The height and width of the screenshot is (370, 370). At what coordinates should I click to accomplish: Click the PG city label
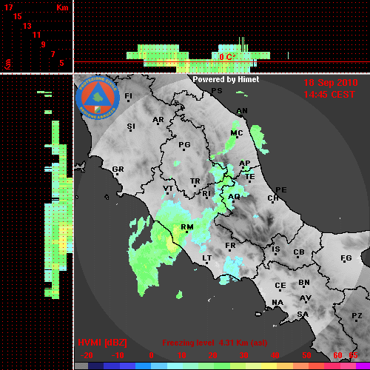tap(184, 144)
